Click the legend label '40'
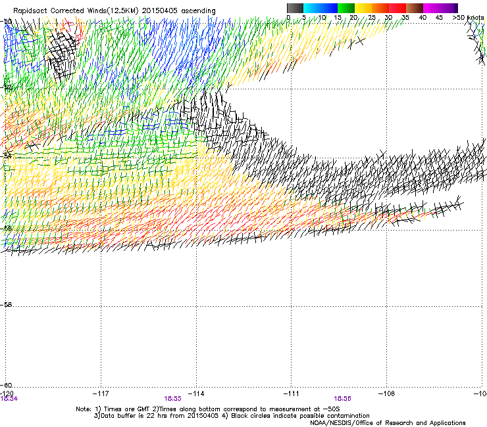 (423, 18)
